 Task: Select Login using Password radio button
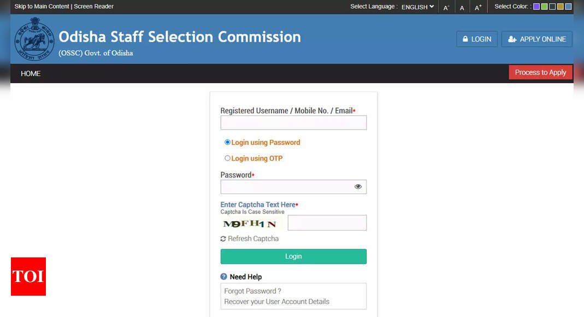pyautogui.click(x=227, y=142)
